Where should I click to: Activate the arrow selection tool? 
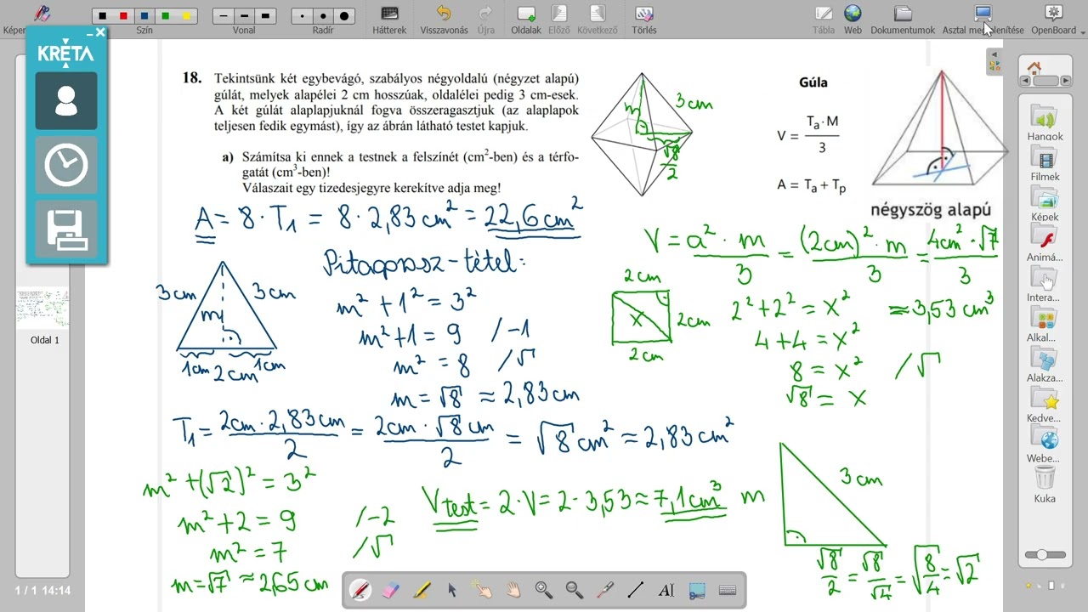[x=452, y=590]
